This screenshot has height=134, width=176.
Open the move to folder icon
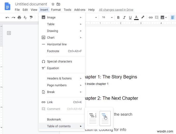tap(58, 4)
